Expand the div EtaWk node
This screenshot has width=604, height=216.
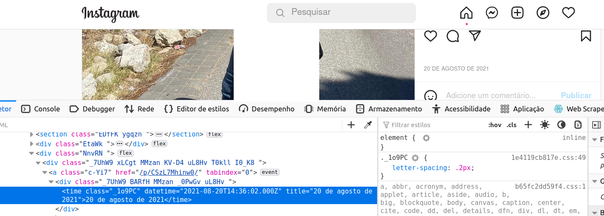coord(31,144)
